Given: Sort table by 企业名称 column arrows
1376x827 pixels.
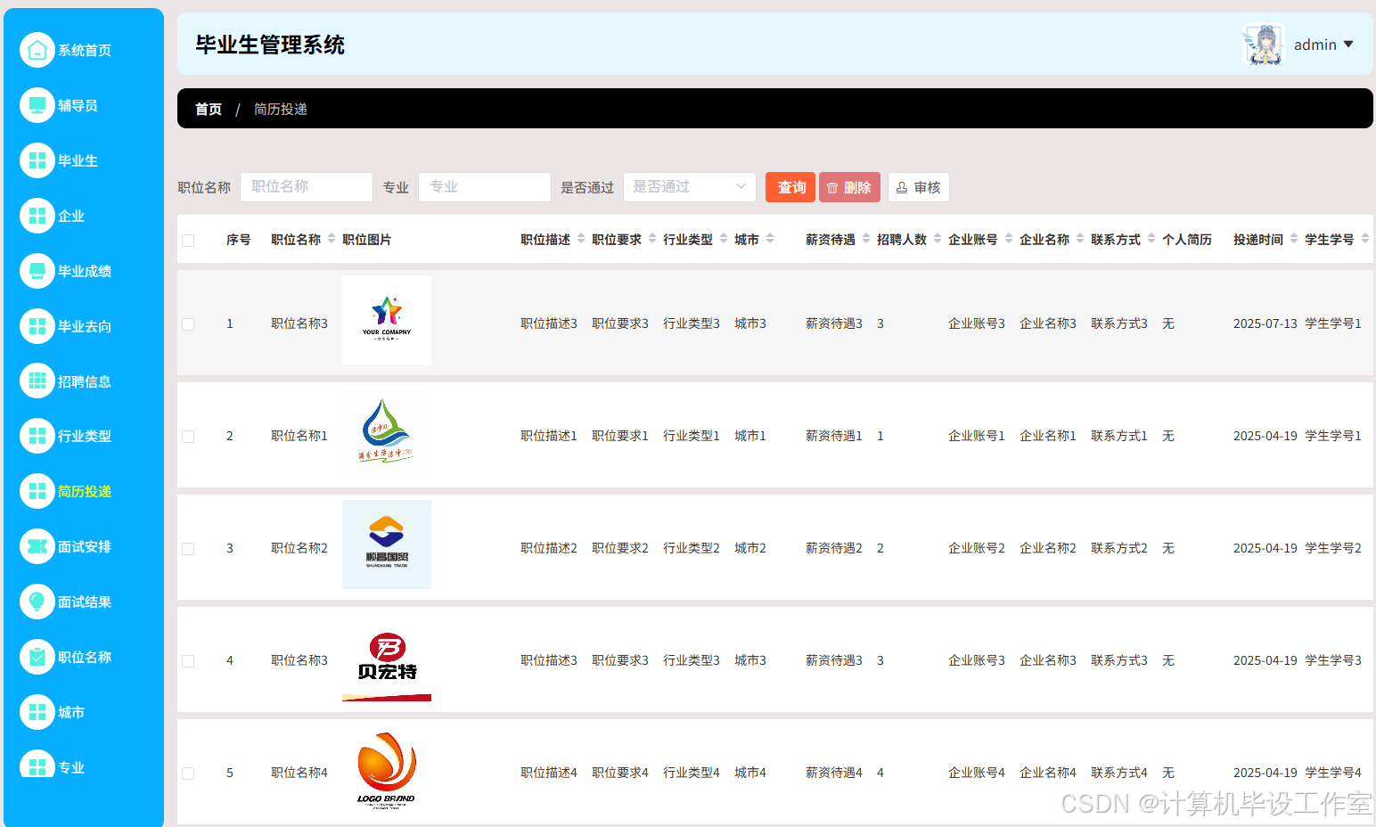Looking at the screenshot, I should click(1080, 239).
